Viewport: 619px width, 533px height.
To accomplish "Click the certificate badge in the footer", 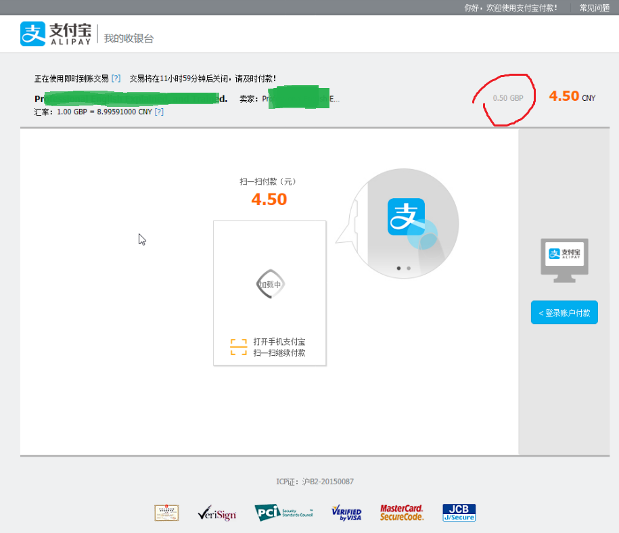I will [166, 513].
